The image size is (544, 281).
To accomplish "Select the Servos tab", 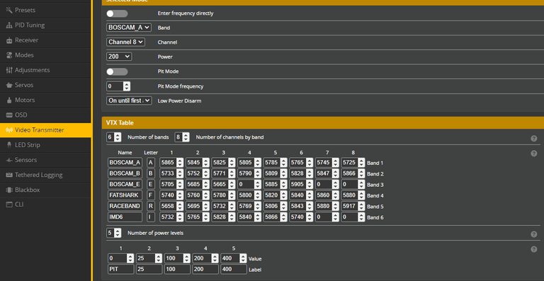I will tap(46, 84).
